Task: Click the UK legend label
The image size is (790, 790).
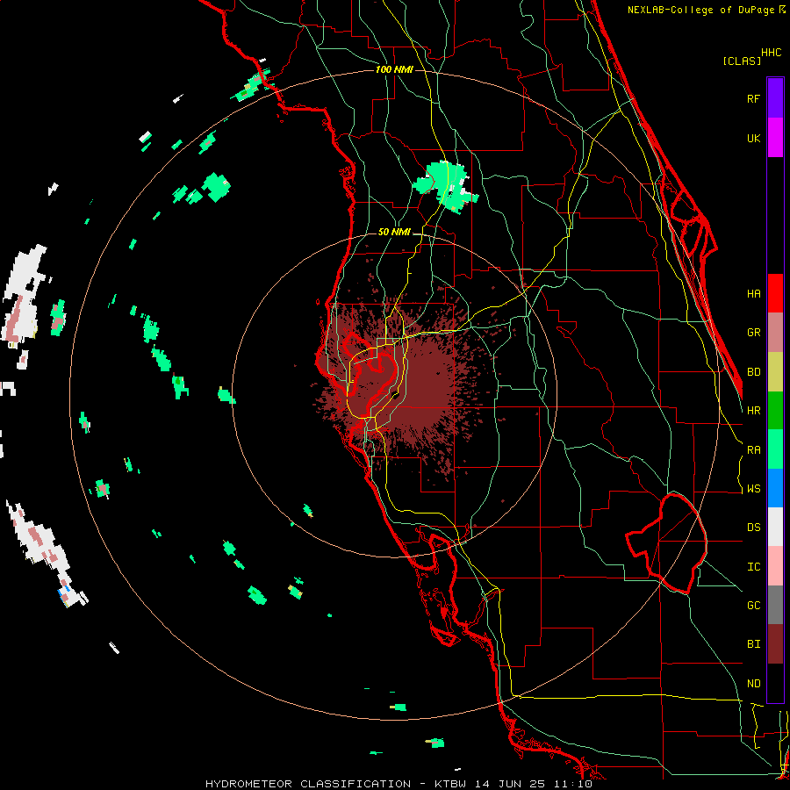Action: 753,138
